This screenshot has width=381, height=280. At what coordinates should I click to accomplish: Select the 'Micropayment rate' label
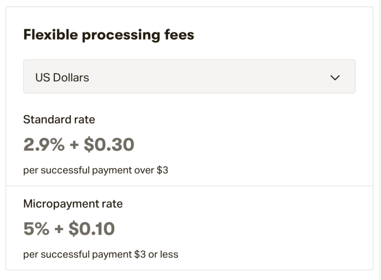(73, 204)
